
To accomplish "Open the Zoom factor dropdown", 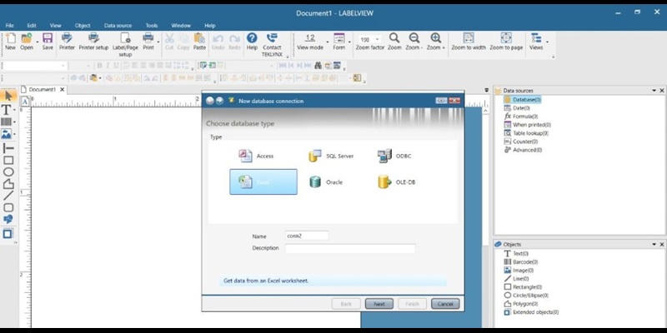I will [378, 39].
